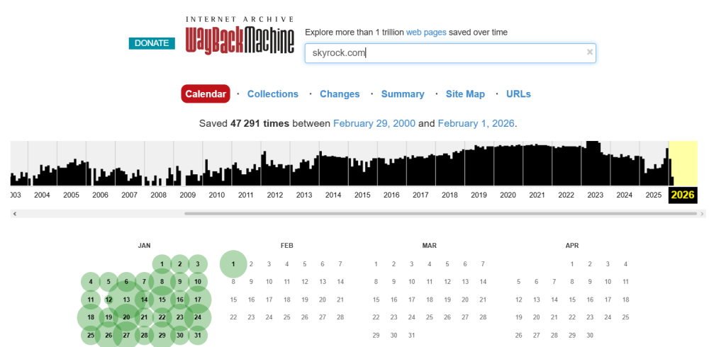Open the February 1, 2026 capture link
This screenshot has height=347, width=726.
click(476, 123)
